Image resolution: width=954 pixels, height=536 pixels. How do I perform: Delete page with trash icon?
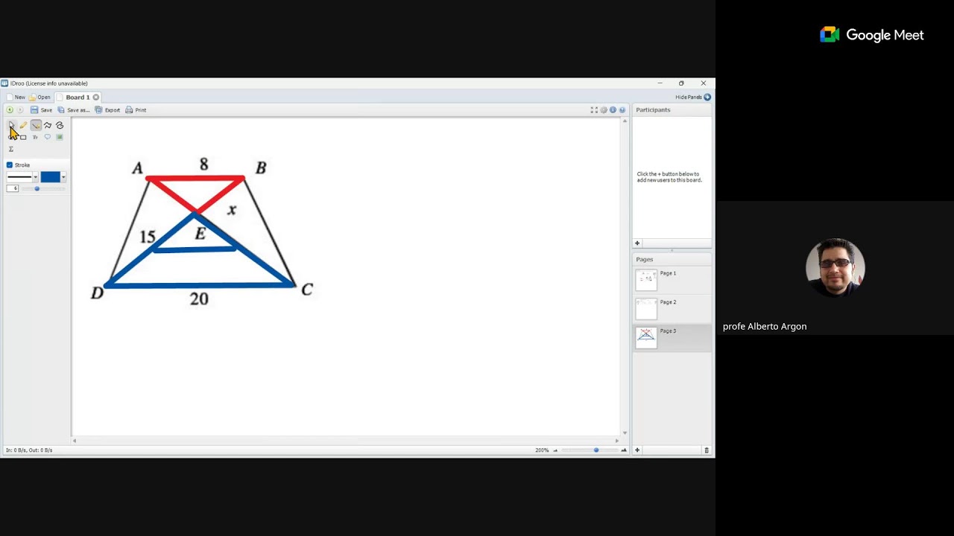pos(707,450)
